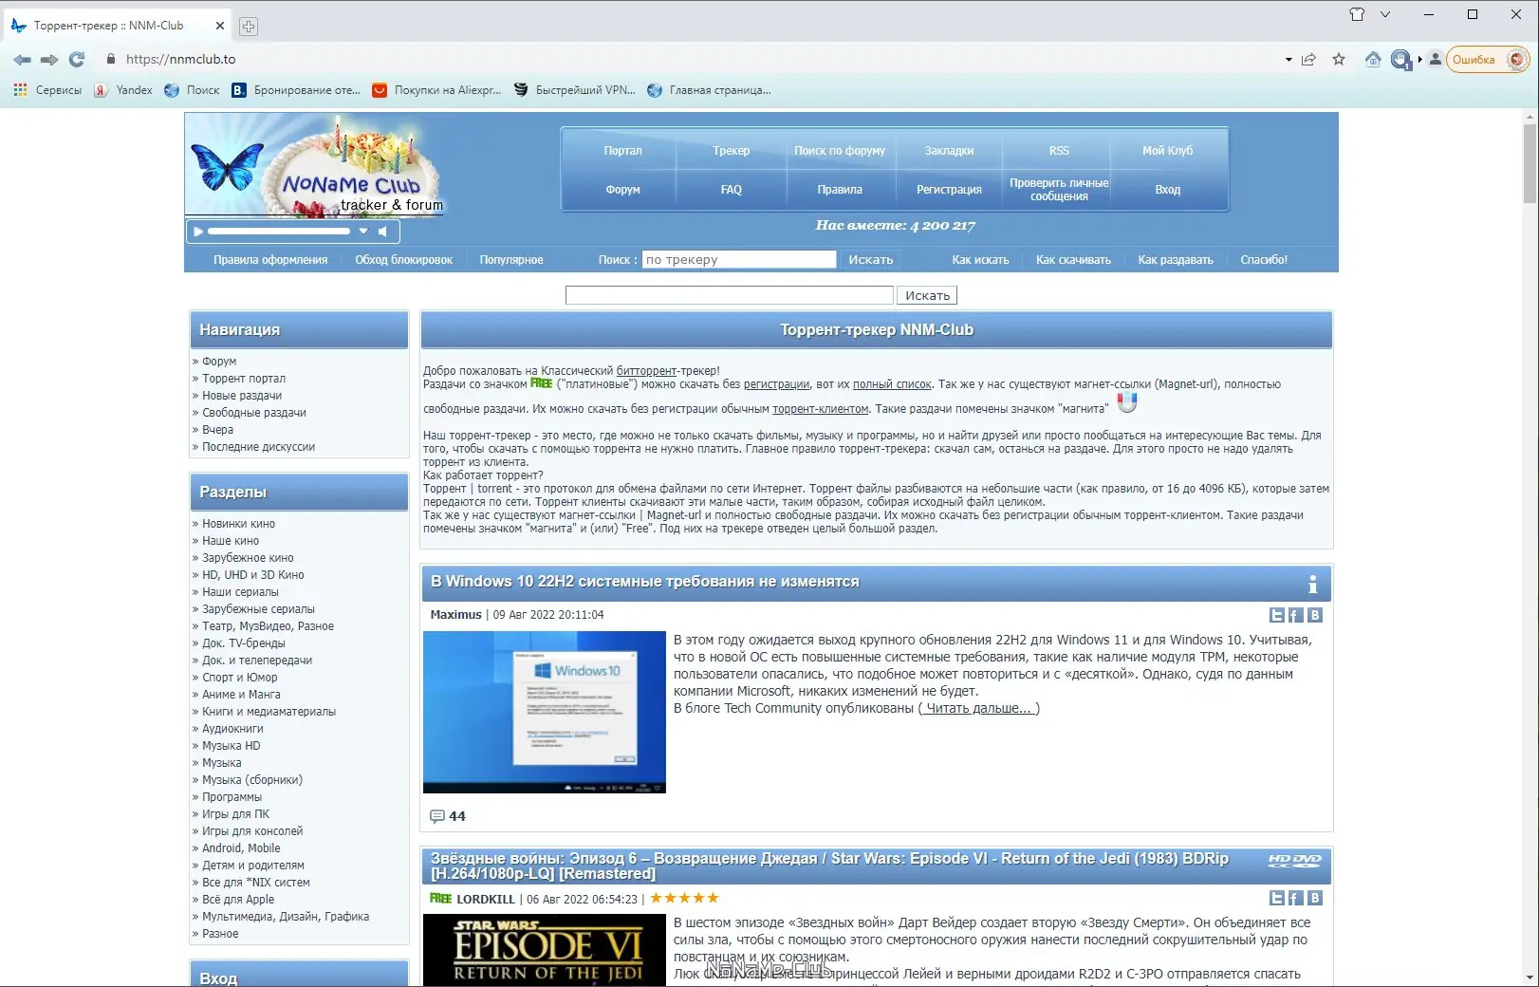This screenshot has height=987, width=1539.
Task: Click the audio player progress bar
Action: (279, 232)
